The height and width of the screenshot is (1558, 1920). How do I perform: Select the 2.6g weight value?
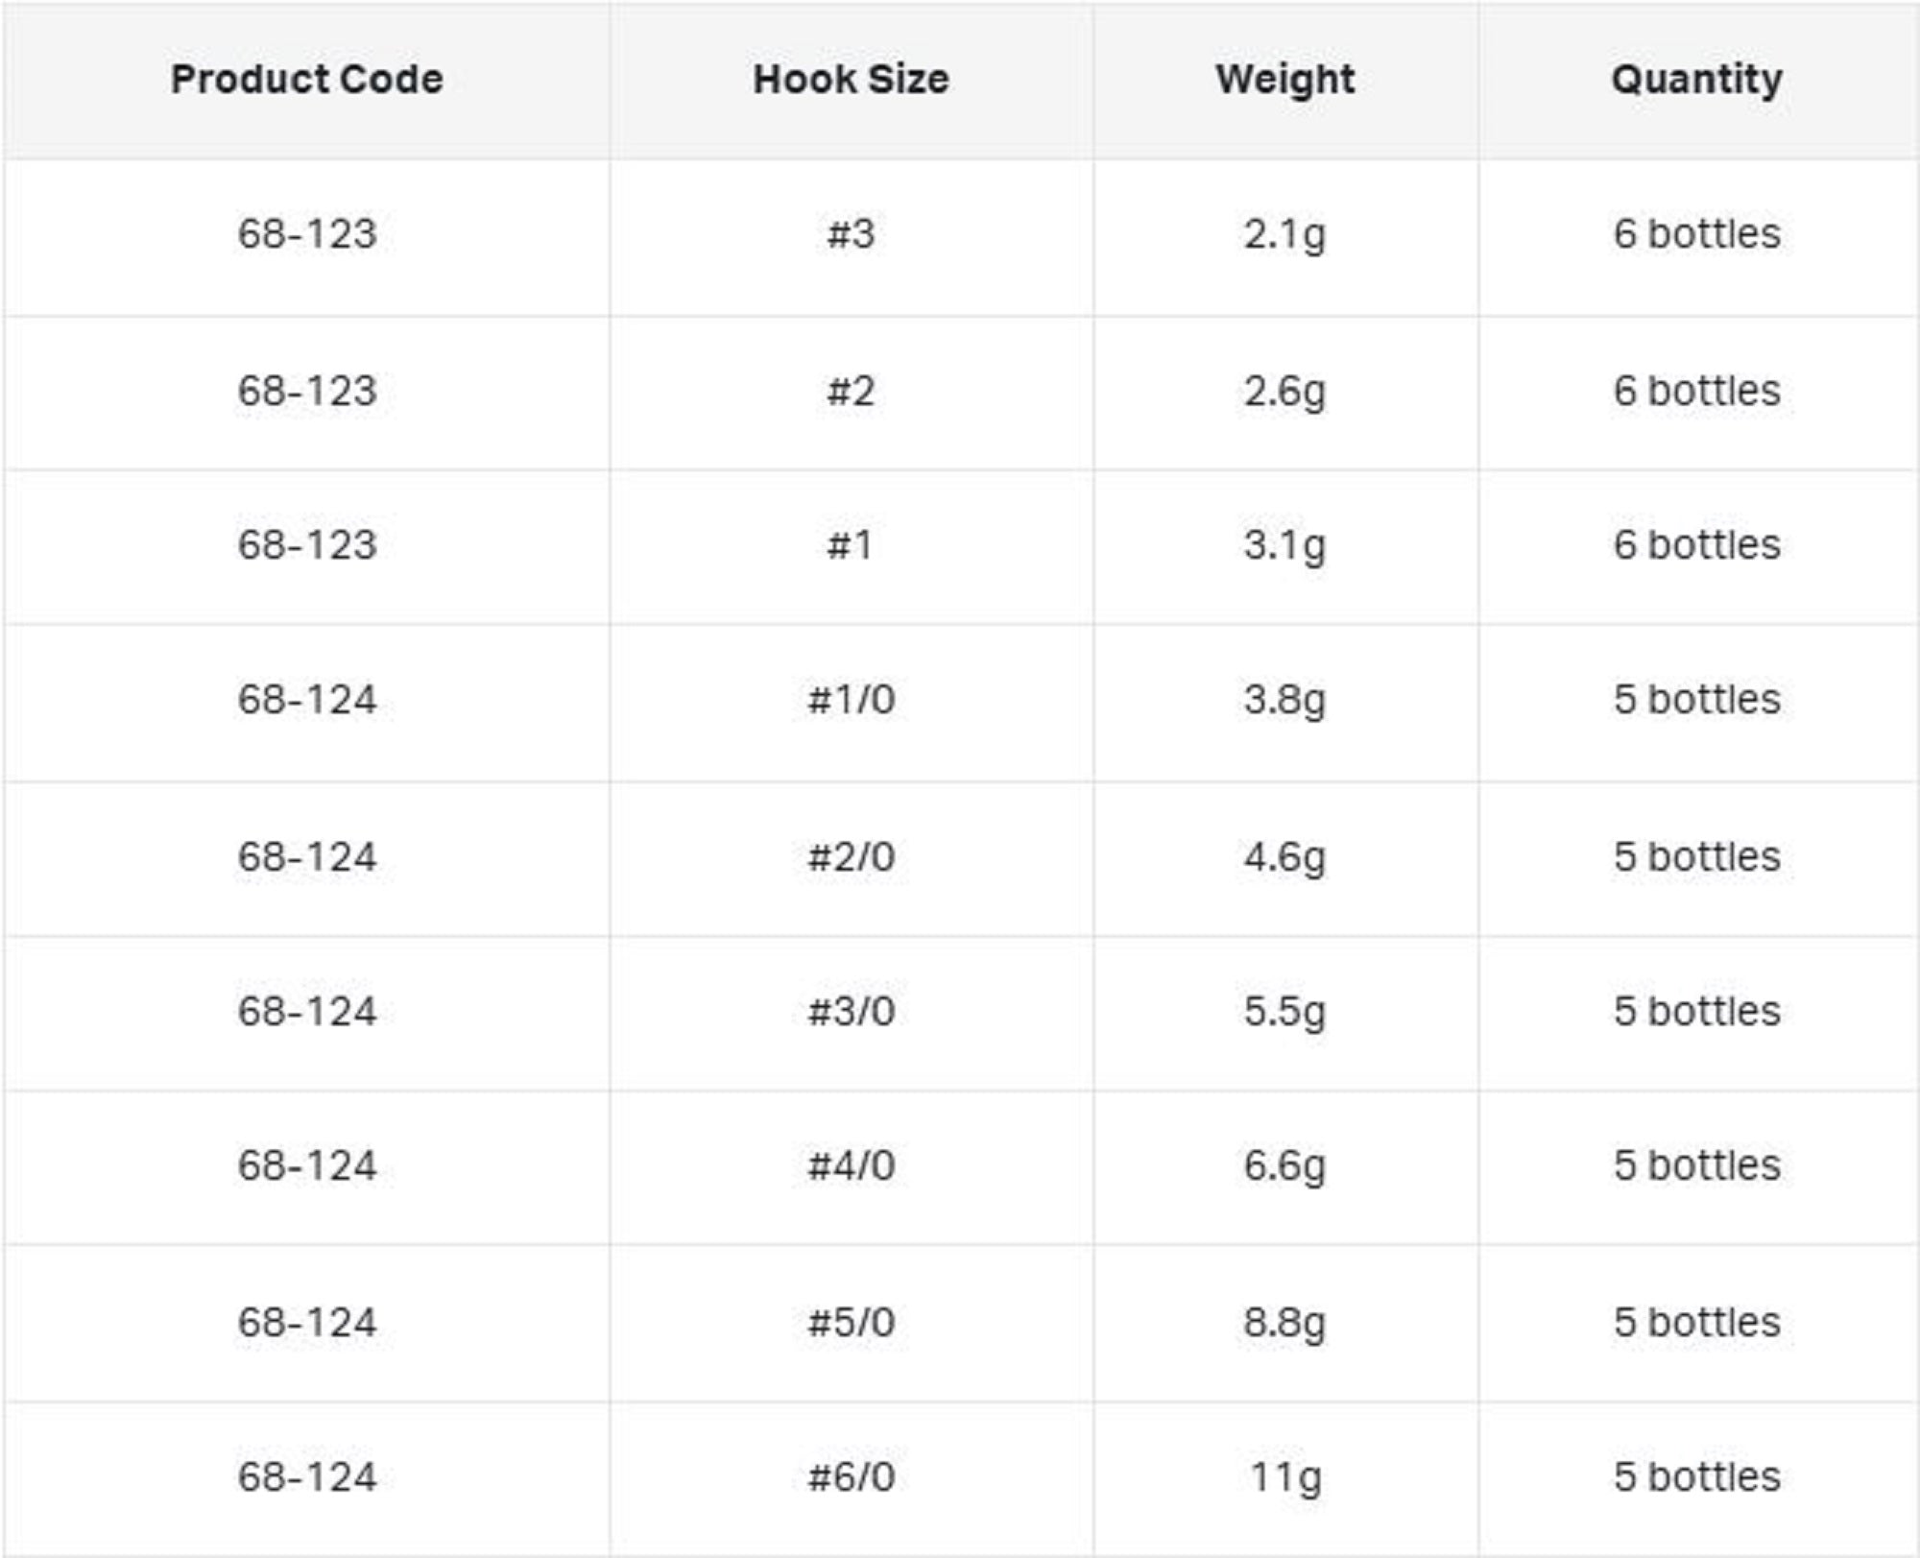(1284, 392)
